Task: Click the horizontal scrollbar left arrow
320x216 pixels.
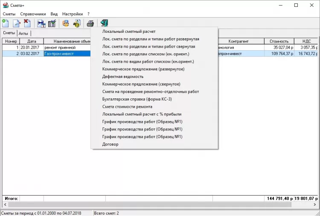Action: coord(5,204)
